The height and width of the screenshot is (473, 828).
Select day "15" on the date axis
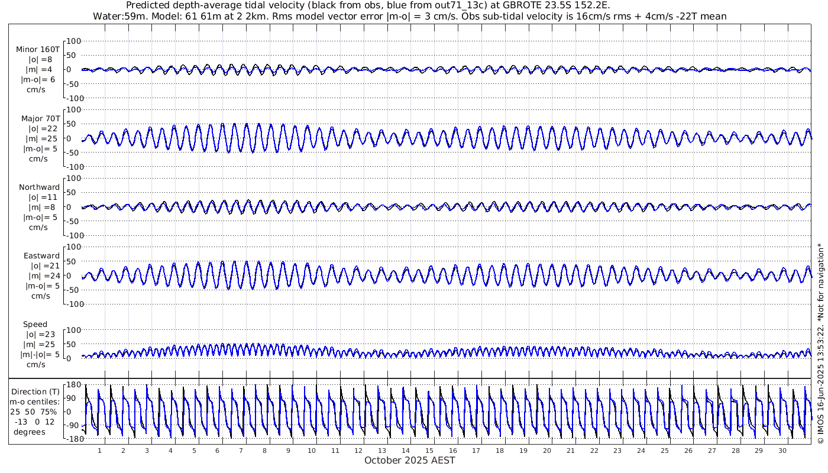(429, 451)
